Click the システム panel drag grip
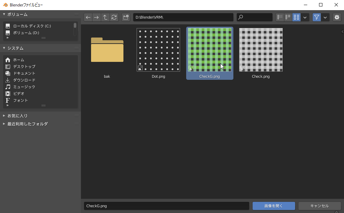The height and width of the screenshot is (213, 344). tap(76, 48)
